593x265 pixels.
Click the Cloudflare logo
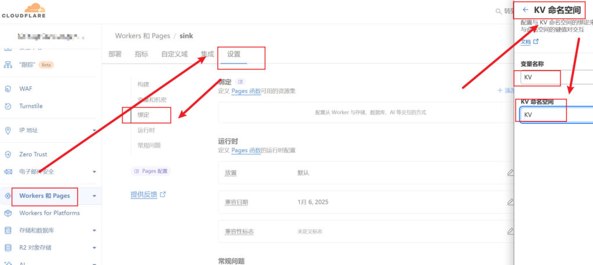click(23, 10)
